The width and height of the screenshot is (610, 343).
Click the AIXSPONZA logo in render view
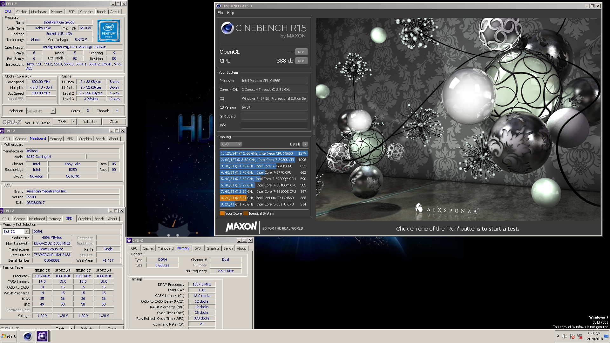(x=447, y=209)
